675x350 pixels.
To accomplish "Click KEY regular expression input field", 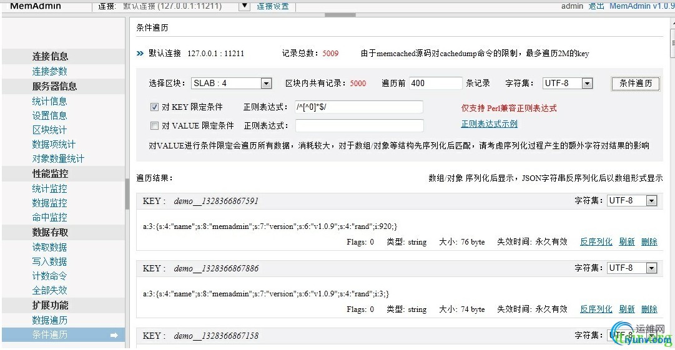I will click(x=358, y=107).
